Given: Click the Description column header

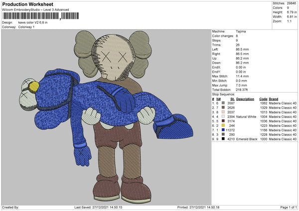Looking at the screenshot, I should (245, 98).
